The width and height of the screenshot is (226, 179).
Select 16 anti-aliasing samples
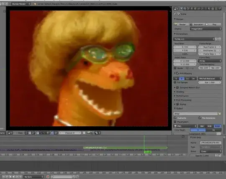tap(193, 79)
